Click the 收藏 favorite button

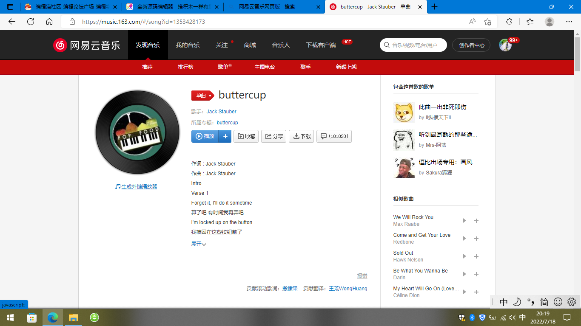[x=246, y=136]
